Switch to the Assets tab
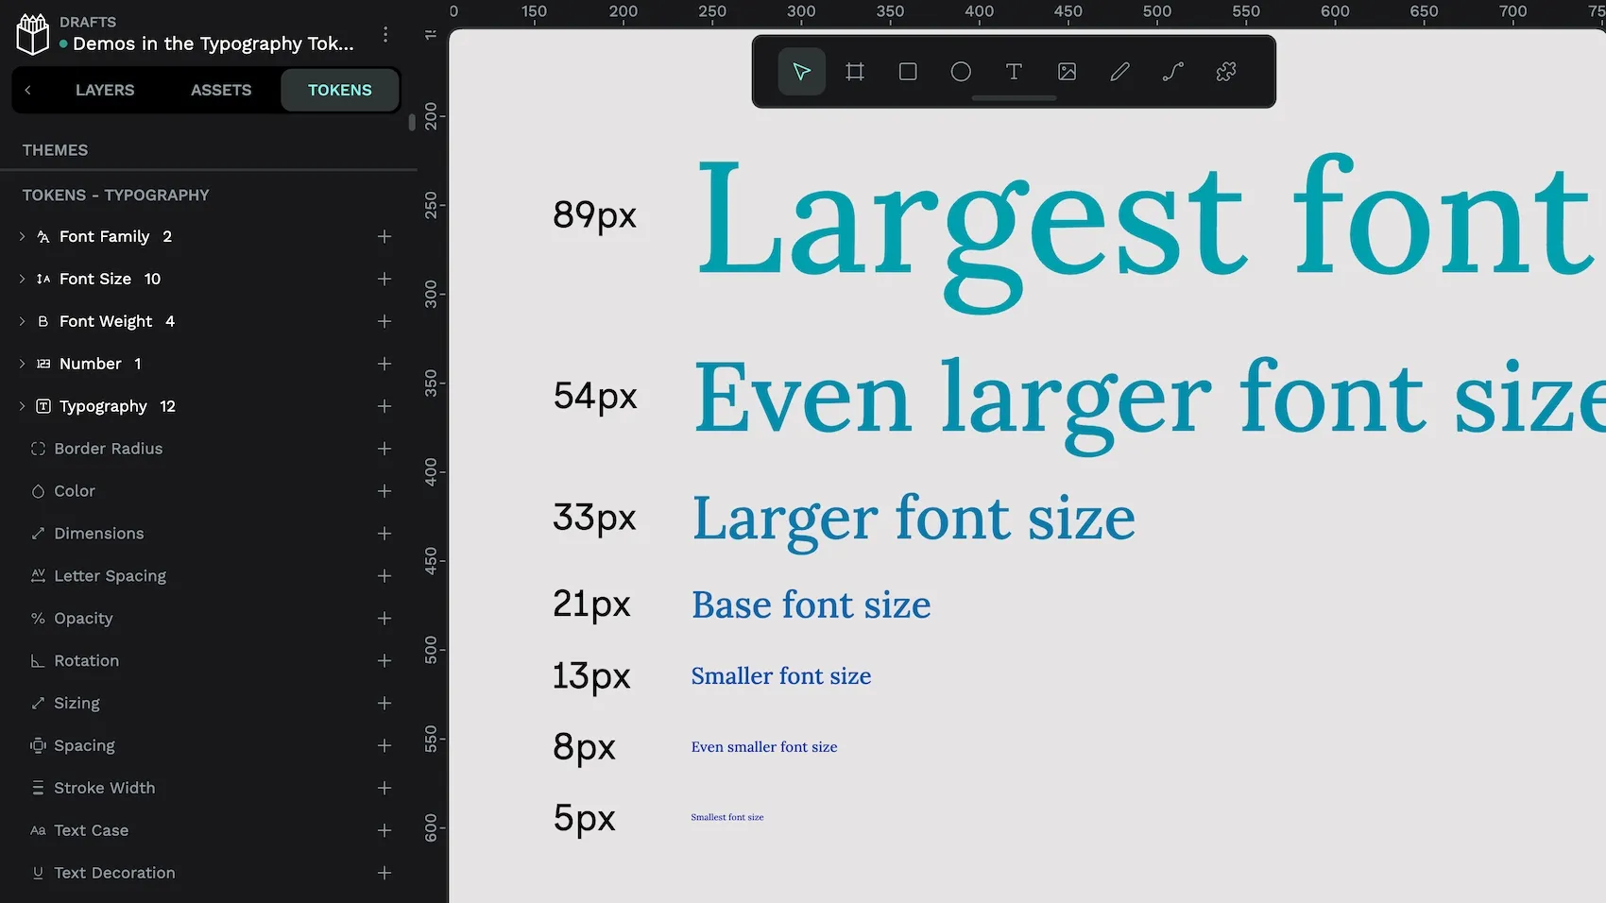 tap(220, 90)
